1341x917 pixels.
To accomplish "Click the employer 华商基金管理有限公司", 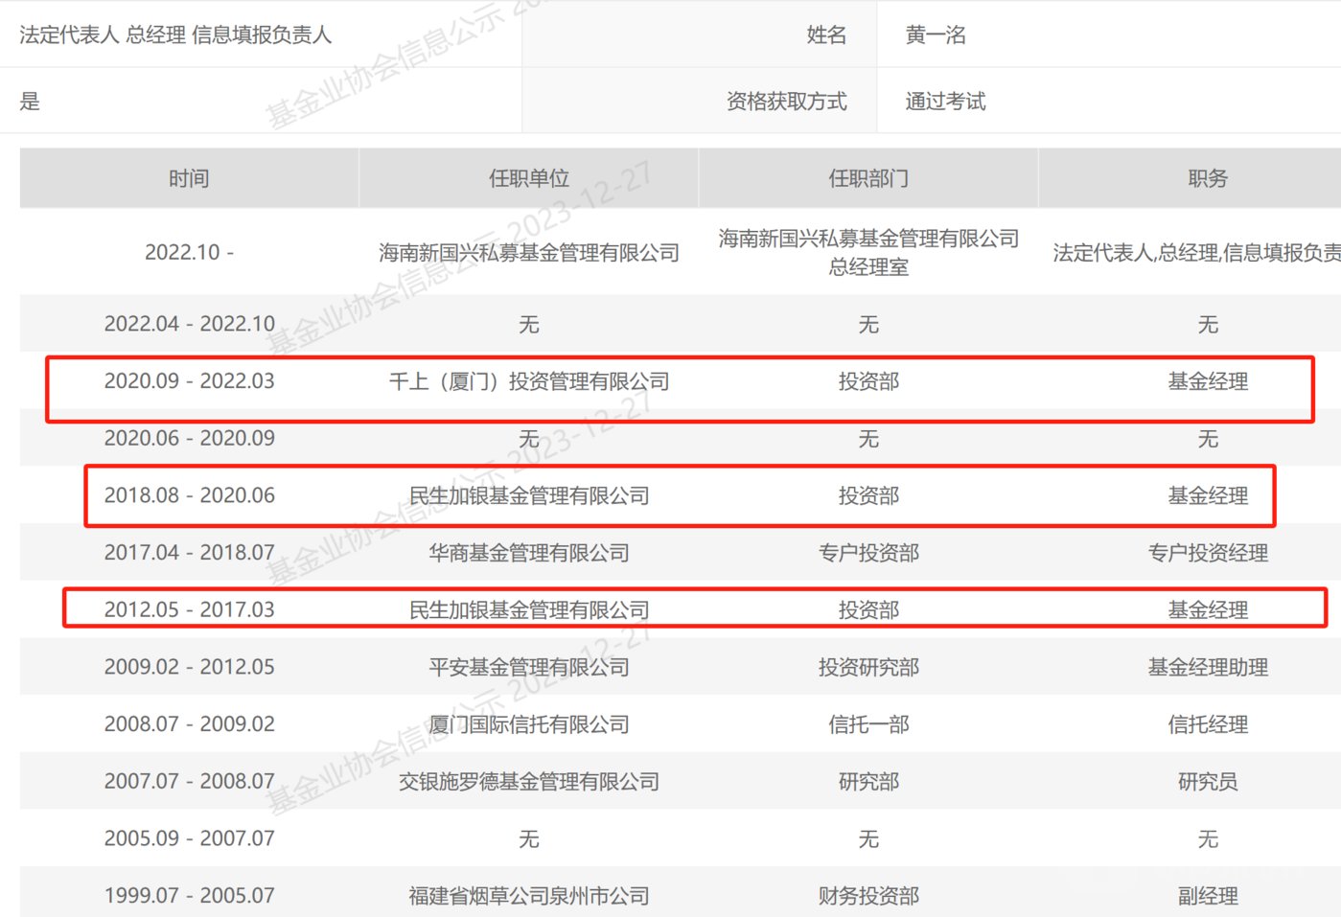I will click(529, 553).
